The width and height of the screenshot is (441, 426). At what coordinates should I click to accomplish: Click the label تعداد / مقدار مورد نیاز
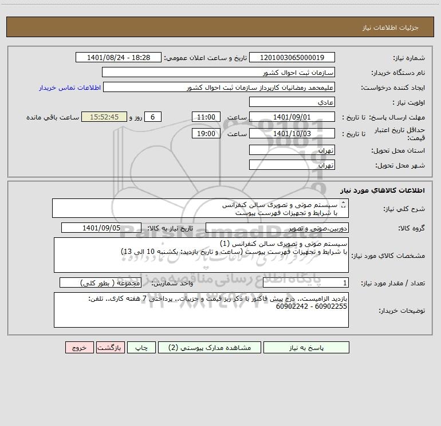pos(393,284)
